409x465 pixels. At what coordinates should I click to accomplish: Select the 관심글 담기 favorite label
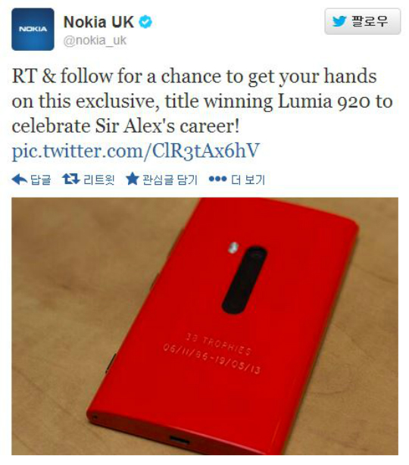(x=170, y=179)
